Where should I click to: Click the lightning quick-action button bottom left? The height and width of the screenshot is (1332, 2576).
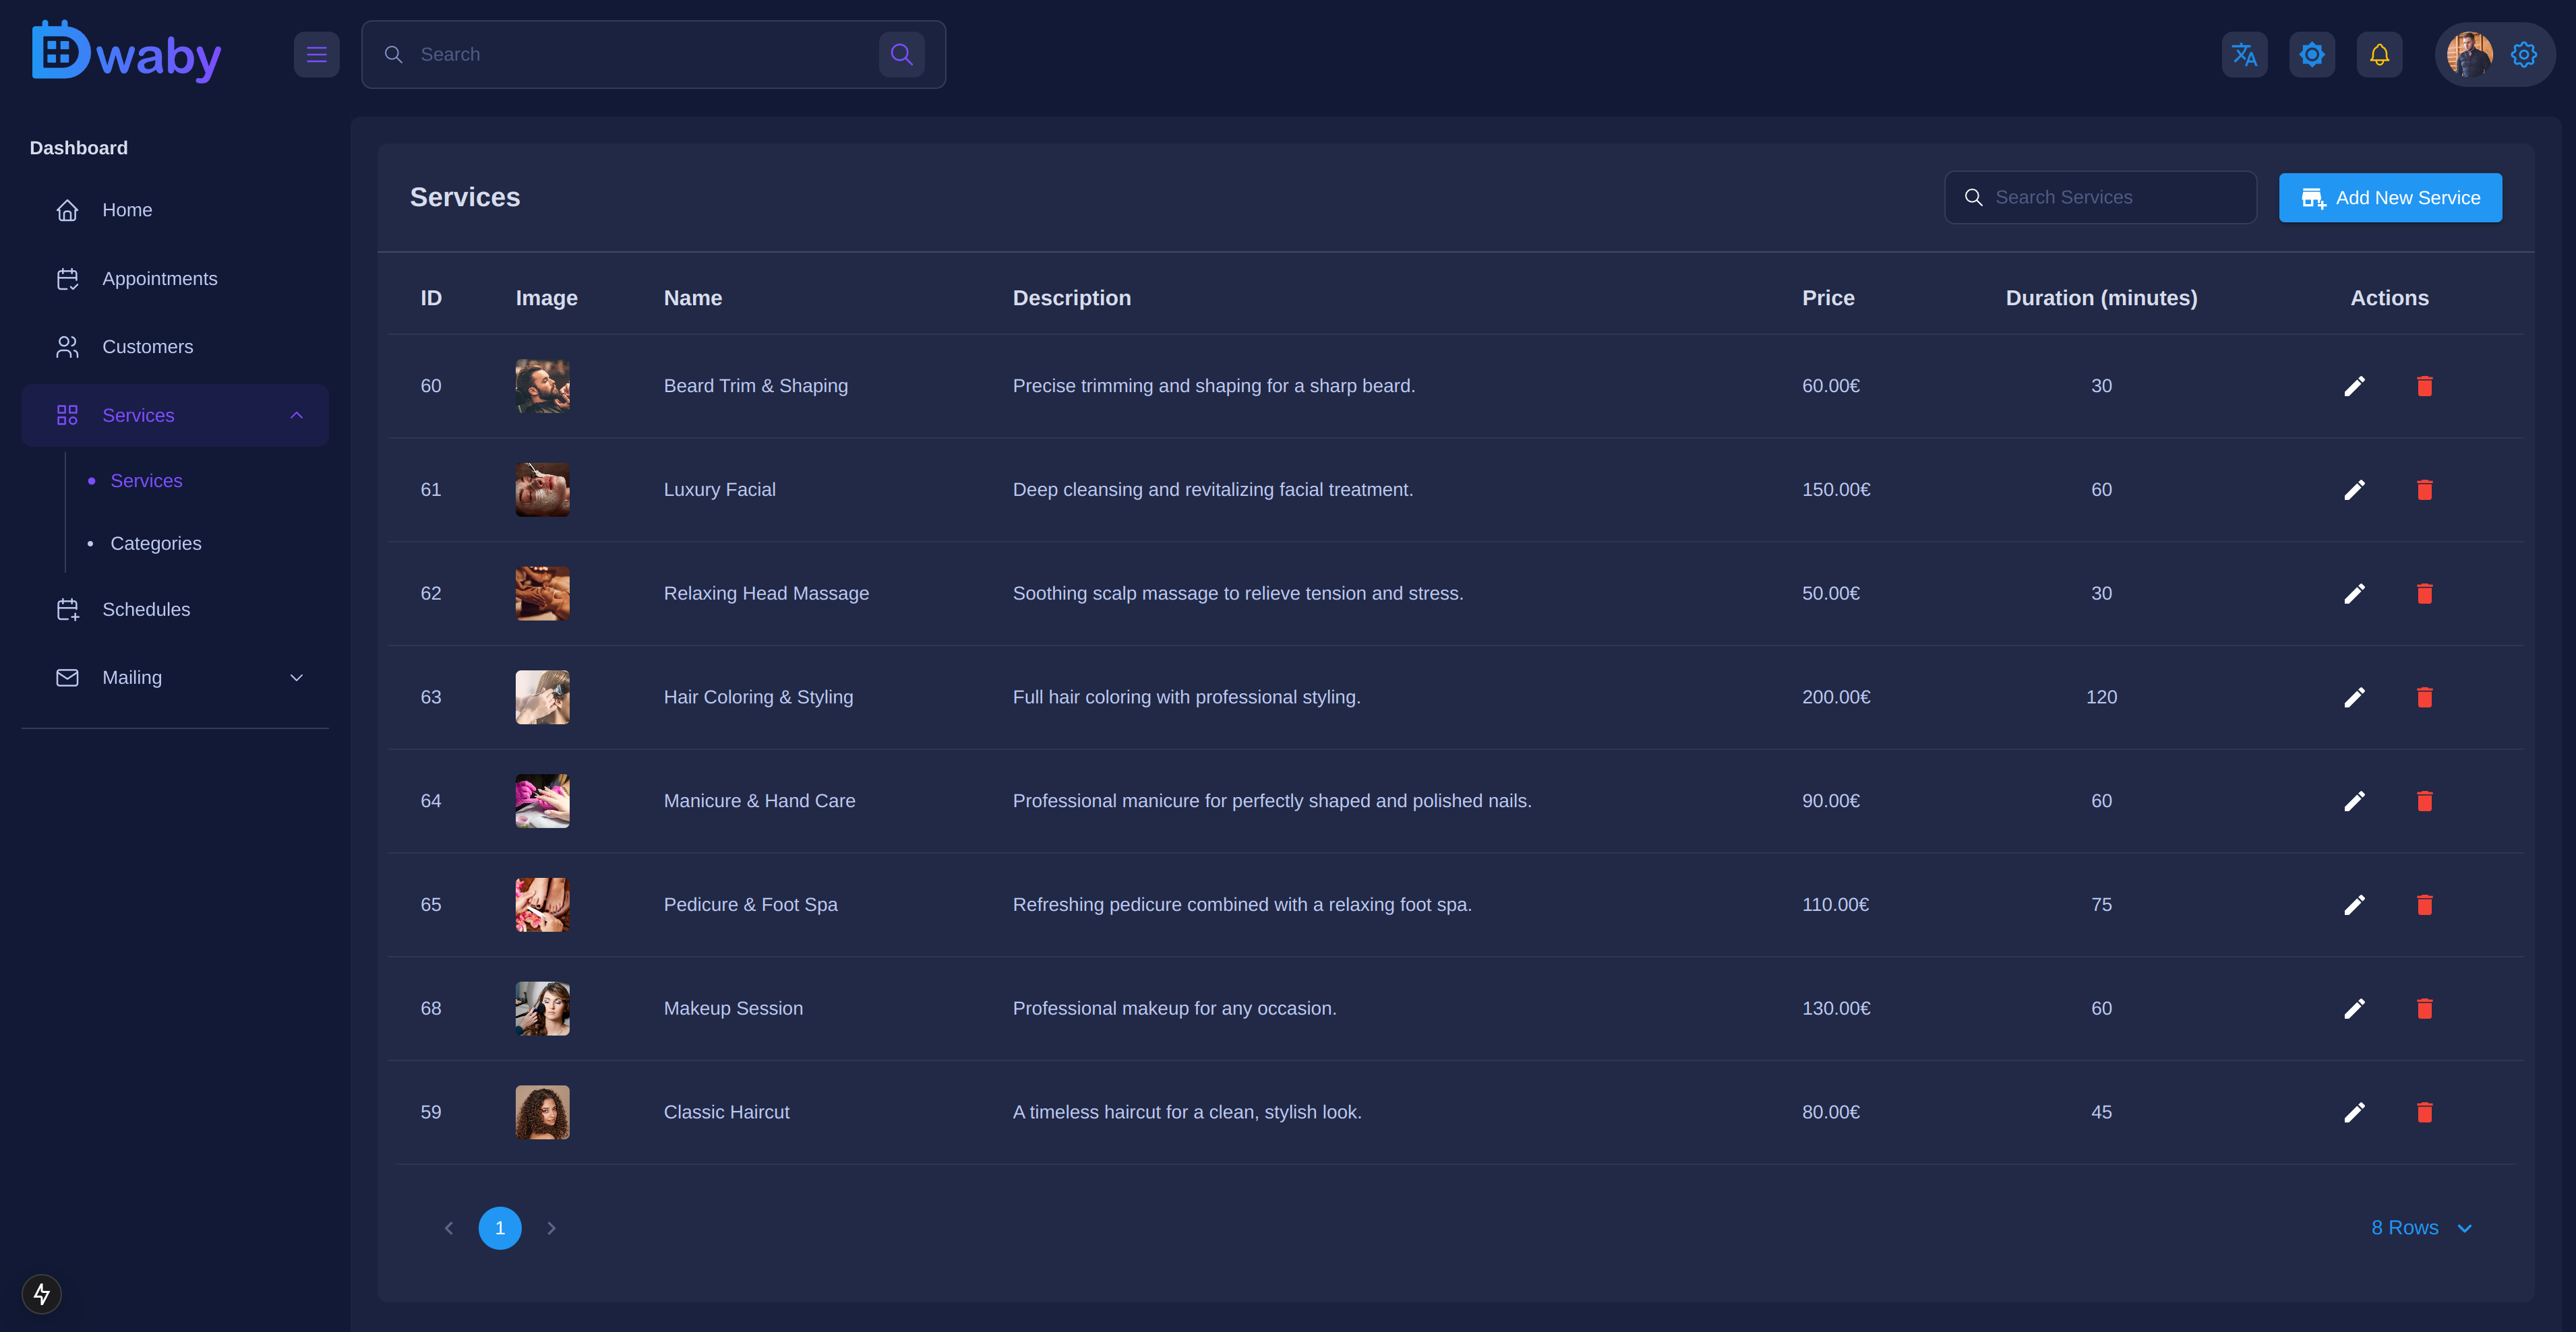(41, 1293)
